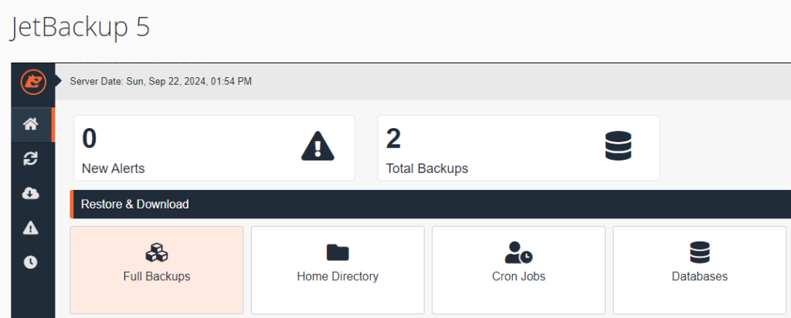Open the Alerts triangle sidebar icon
Screen dimensions: 791x318
point(31,228)
